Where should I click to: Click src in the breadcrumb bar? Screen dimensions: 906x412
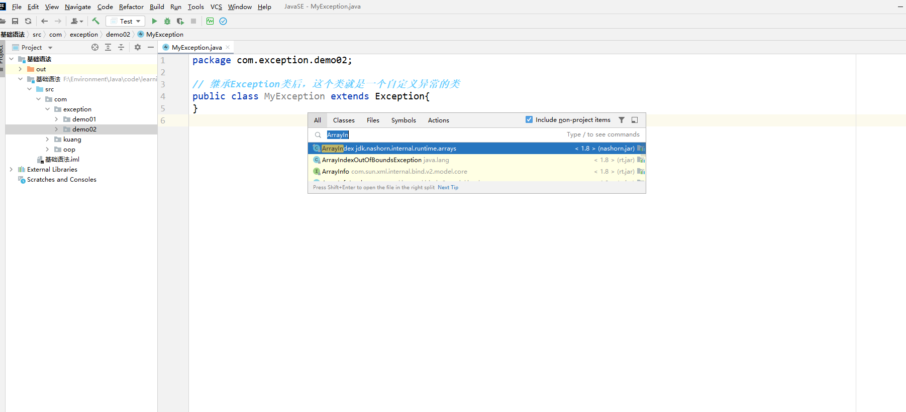37,34
